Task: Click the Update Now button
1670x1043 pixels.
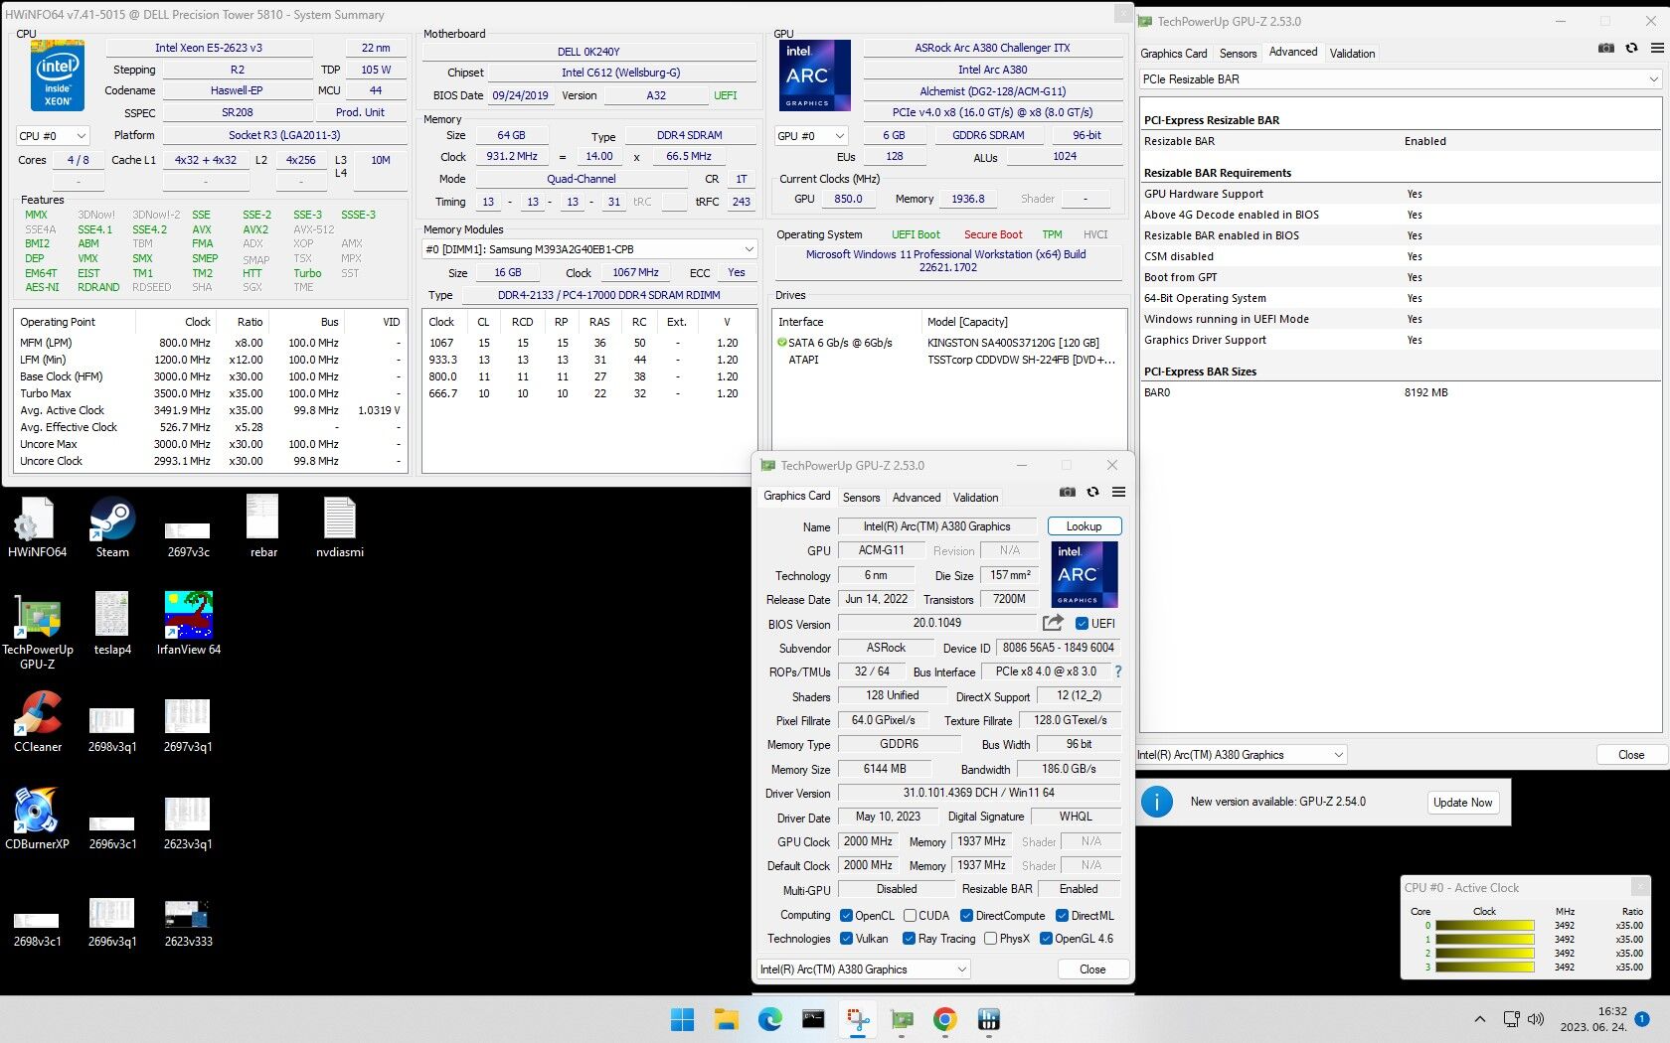Action: coord(1462,803)
